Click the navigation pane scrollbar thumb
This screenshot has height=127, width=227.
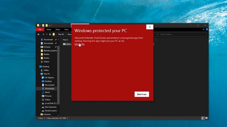(x=58, y=75)
